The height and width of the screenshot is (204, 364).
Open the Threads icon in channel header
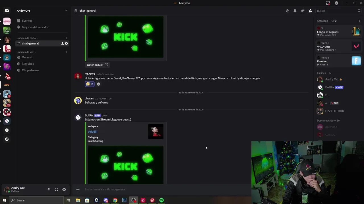[287, 11]
